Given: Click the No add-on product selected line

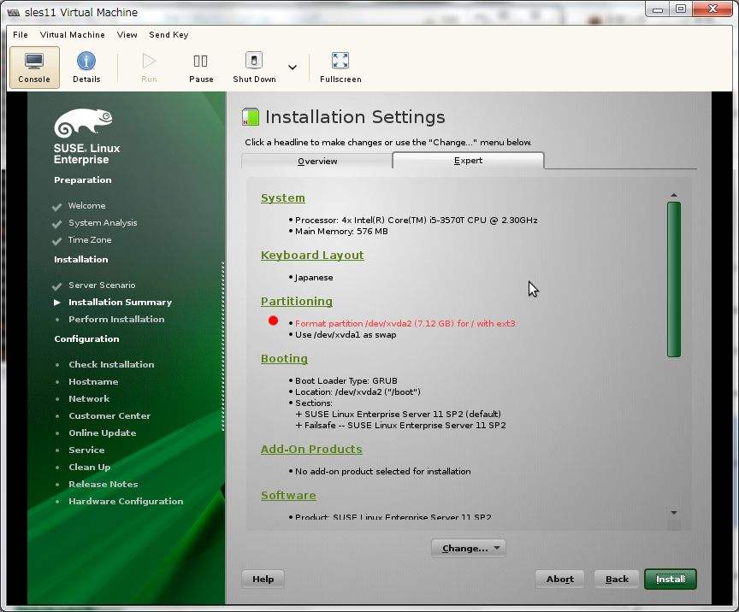Looking at the screenshot, I should pyautogui.click(x=382, y=472).
